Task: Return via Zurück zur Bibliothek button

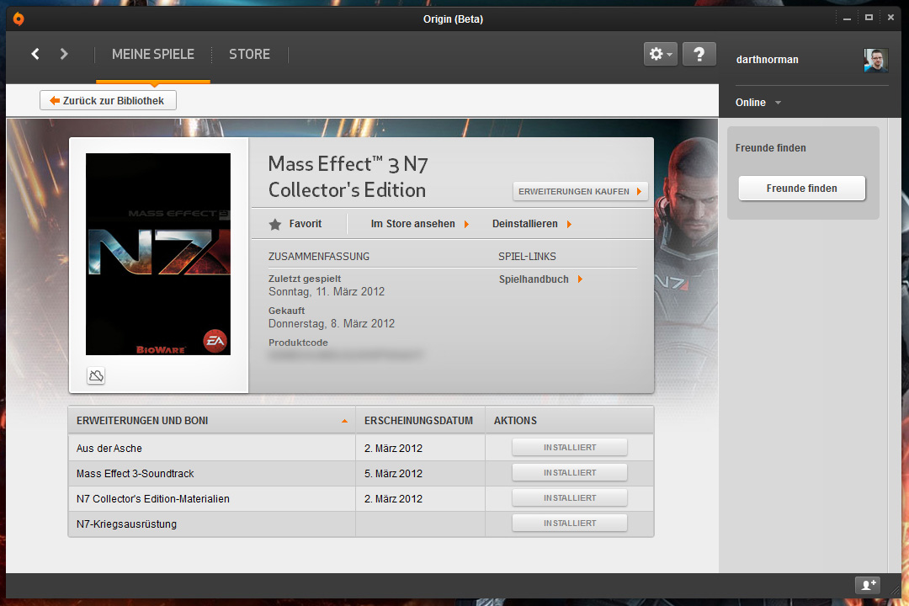Action: [108, 100]
